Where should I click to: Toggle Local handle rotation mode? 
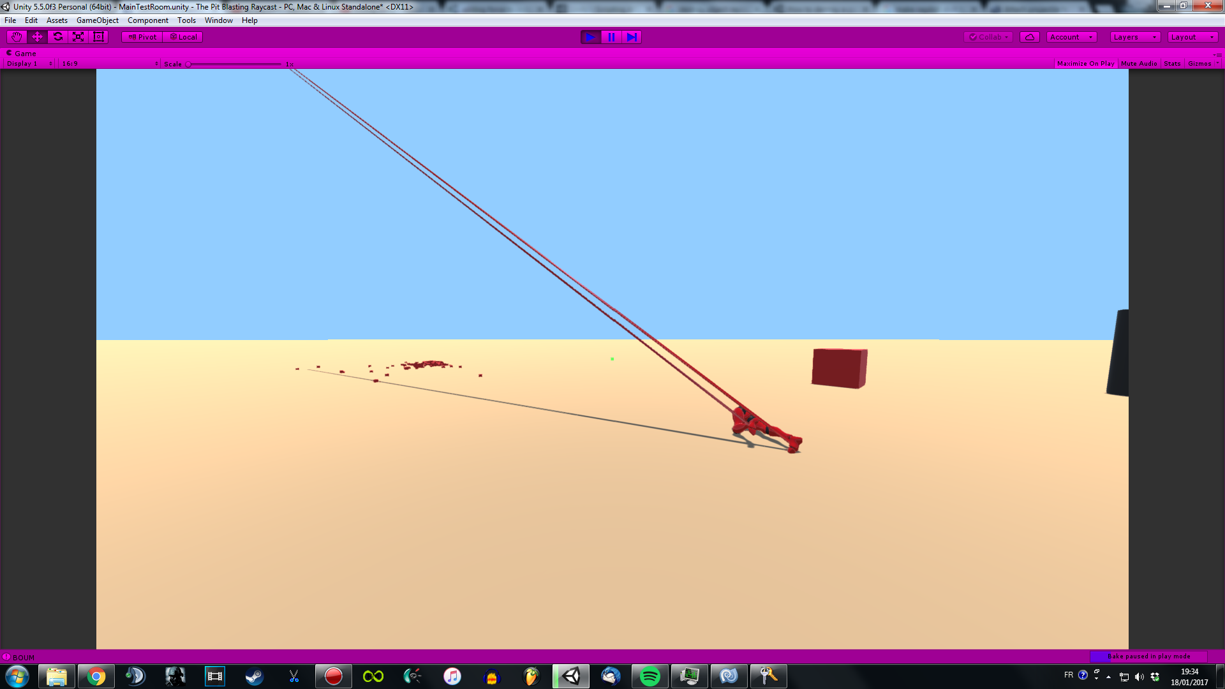(x=183, y=37)
